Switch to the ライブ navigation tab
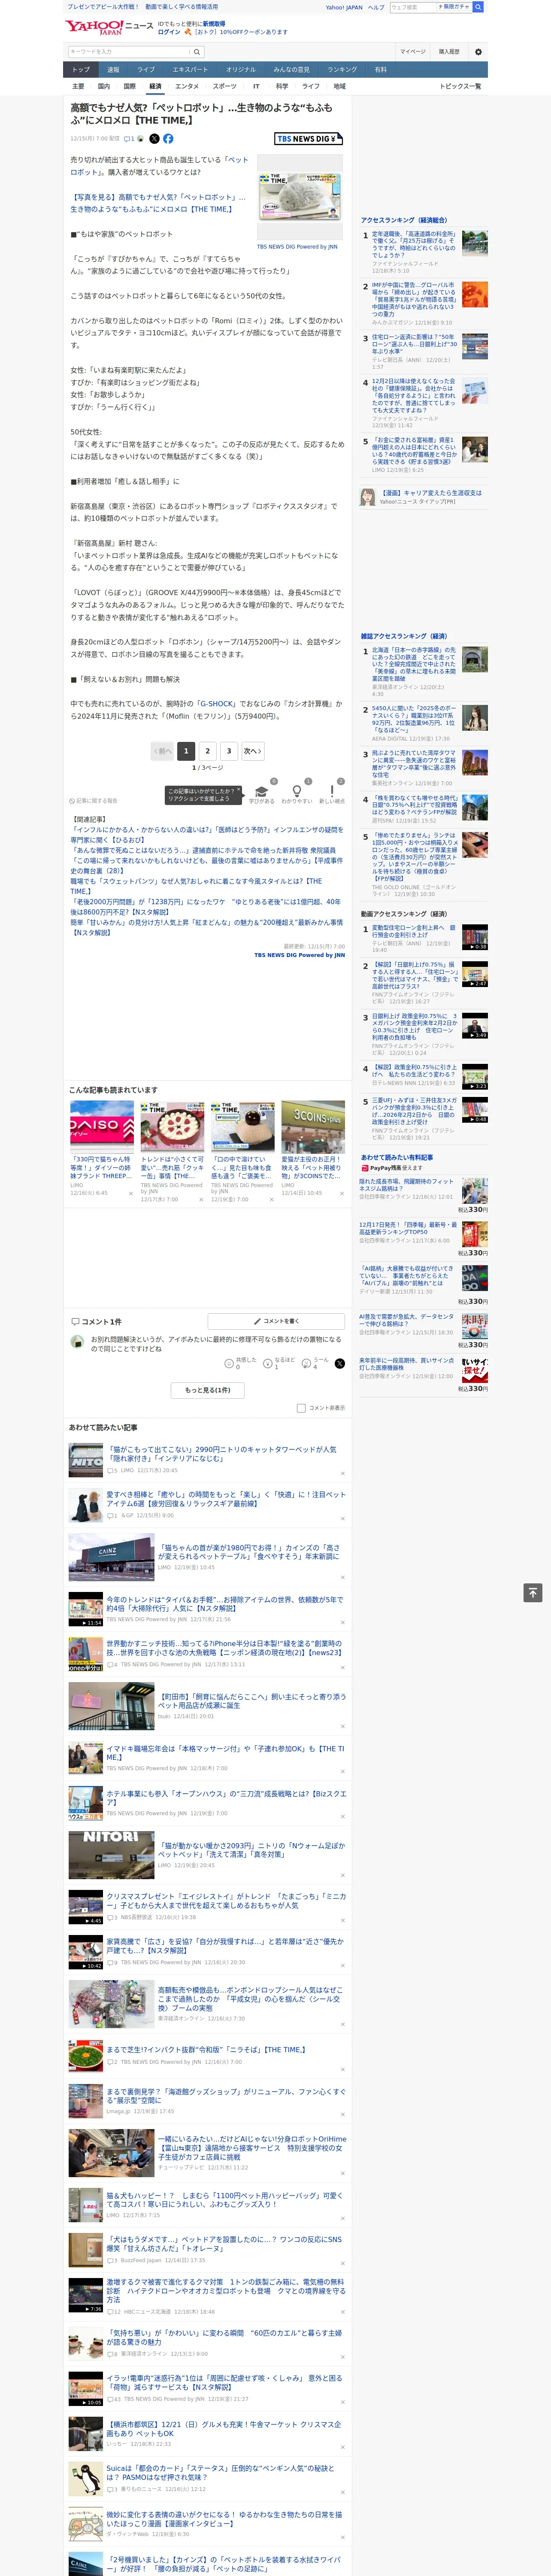The width and height of the screenshot is (551, 2576). pos(146,70)
